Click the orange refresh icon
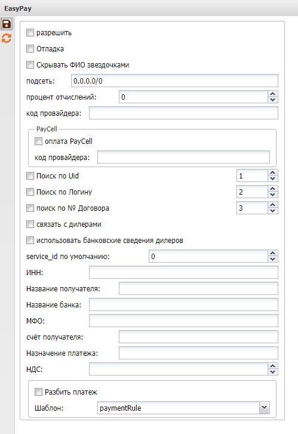This screenshot has width=298, height=434. click(7, 38)
